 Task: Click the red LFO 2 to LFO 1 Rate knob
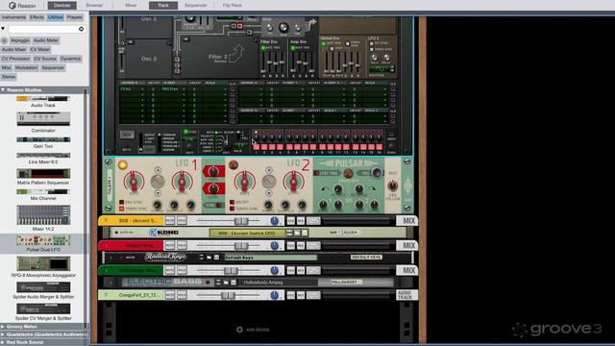213,171
